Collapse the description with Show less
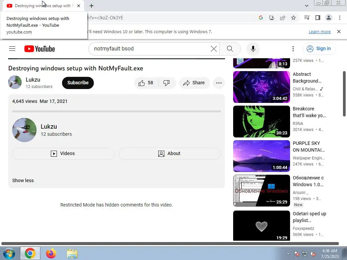This screenshot has width=347, height=260. click(23, 180)
